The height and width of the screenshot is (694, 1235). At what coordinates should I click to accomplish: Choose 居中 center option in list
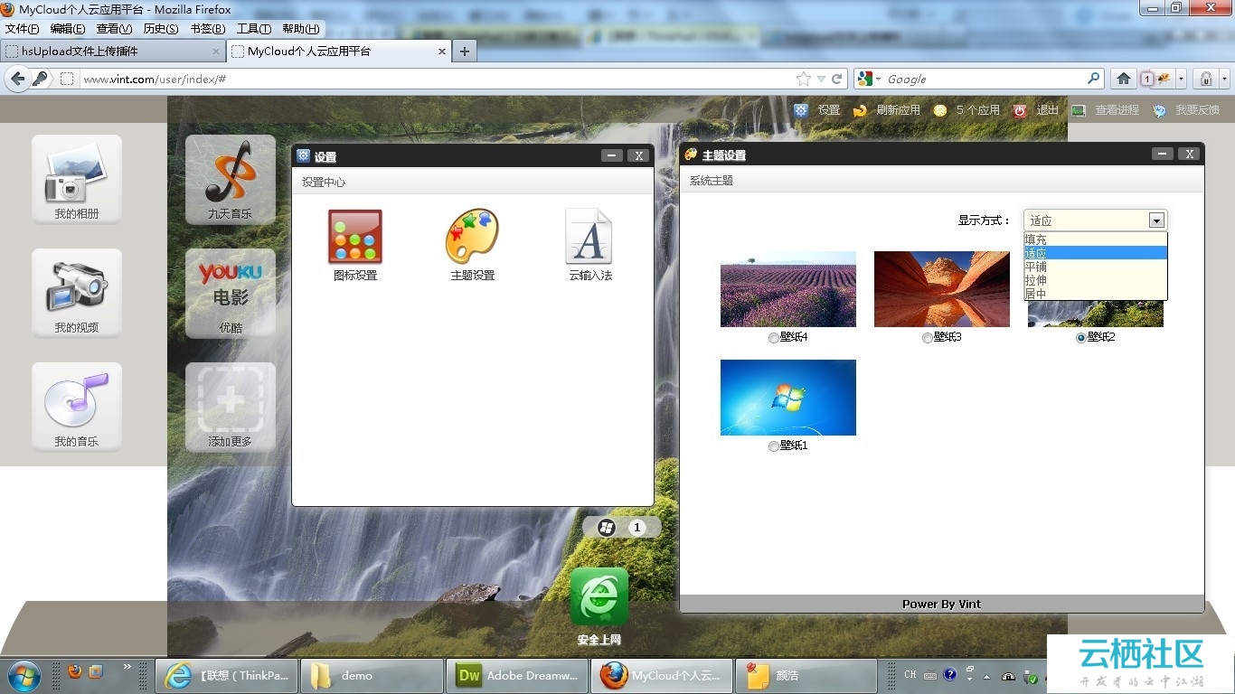[x=1096, y=294]
